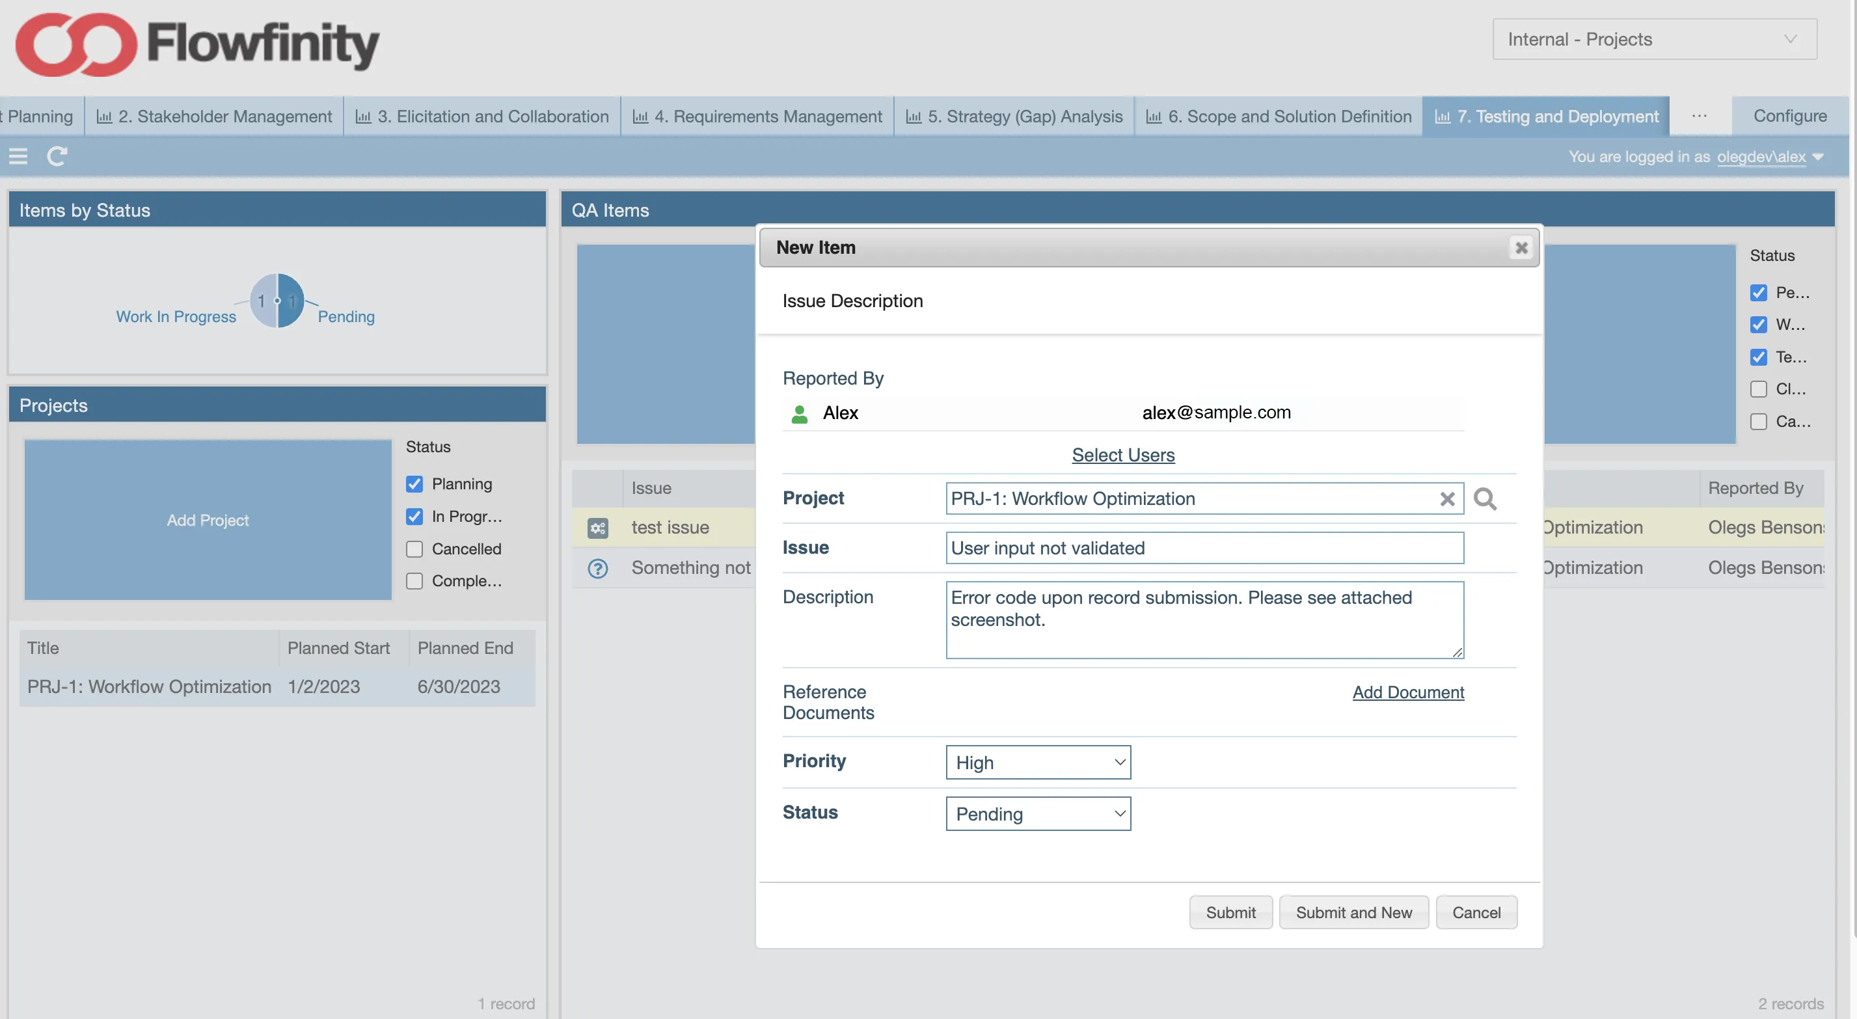Viewport: 1857px width, 1019px height.
Task: Clear the selected project with the X icon
Action: tap(1448, 498)
